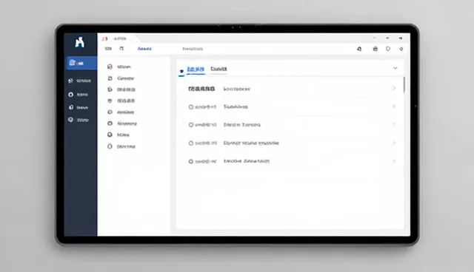
Task: Select the third entry in the white navigation list
Action: (x=121, y=89)
